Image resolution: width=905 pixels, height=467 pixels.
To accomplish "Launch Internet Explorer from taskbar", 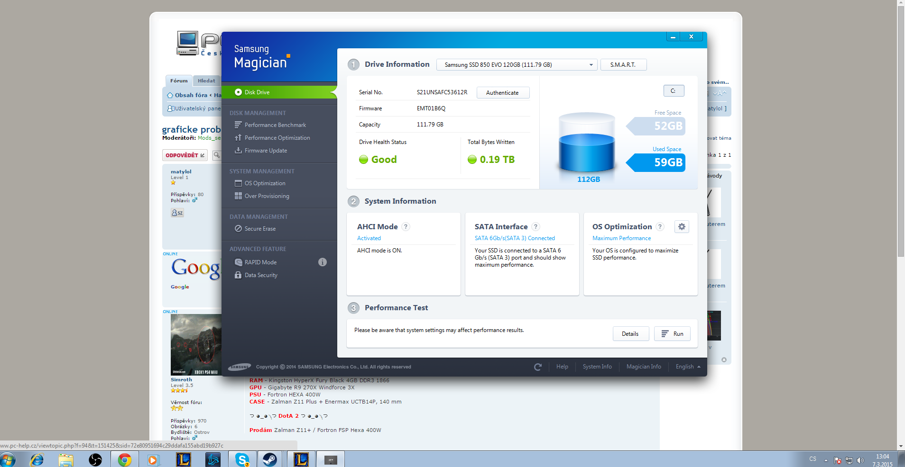I will click(x=37, y=459).
